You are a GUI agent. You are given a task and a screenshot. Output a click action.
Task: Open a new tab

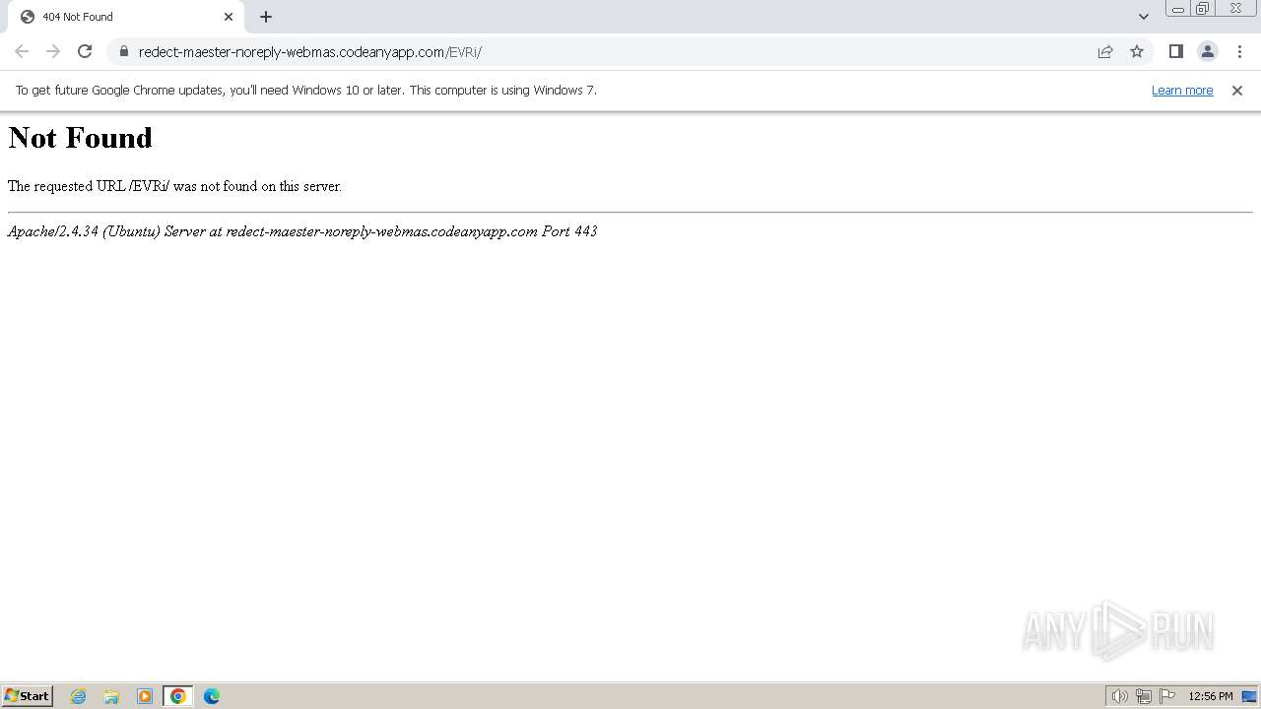pos(266,17)
